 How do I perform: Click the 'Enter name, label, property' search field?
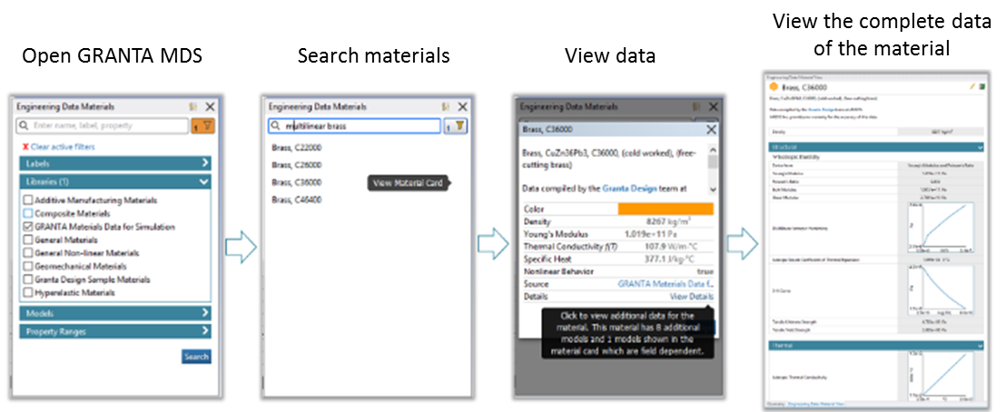[104, 126]
